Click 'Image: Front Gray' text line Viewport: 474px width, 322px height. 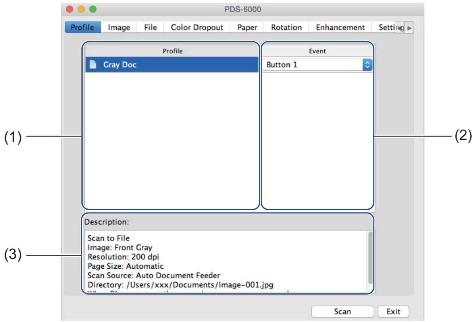120,248
